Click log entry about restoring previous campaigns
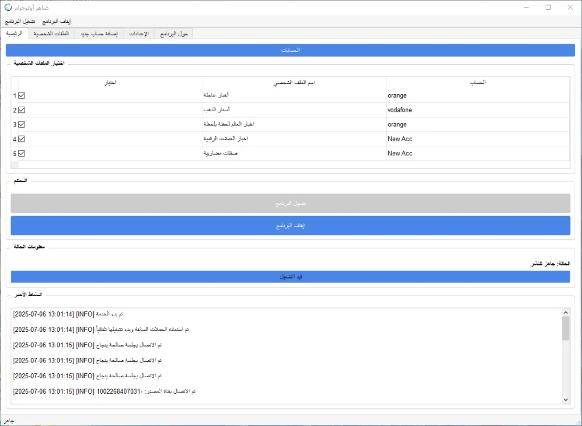 [101, 330]
